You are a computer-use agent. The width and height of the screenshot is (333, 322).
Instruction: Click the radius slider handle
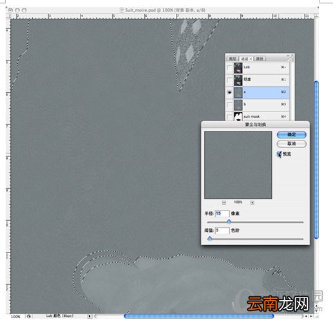229,222
